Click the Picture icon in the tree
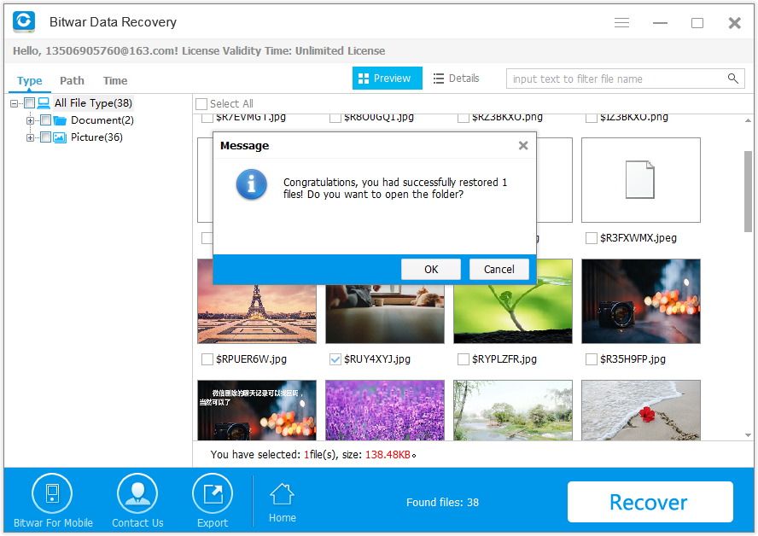The height and width of the screenshot is (536, 758). point(60,137)
